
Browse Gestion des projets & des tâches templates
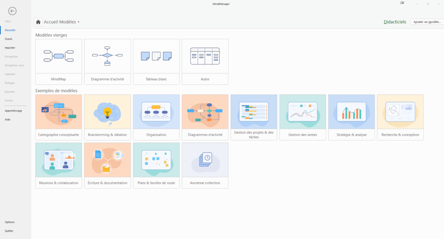[254, 112]
